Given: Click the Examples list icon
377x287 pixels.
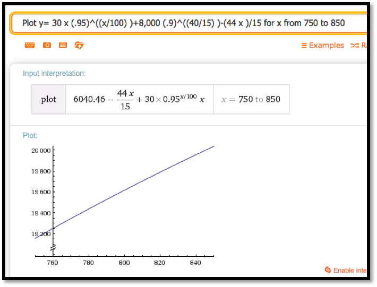Looking at the screenshot, I should click(304, 46).
